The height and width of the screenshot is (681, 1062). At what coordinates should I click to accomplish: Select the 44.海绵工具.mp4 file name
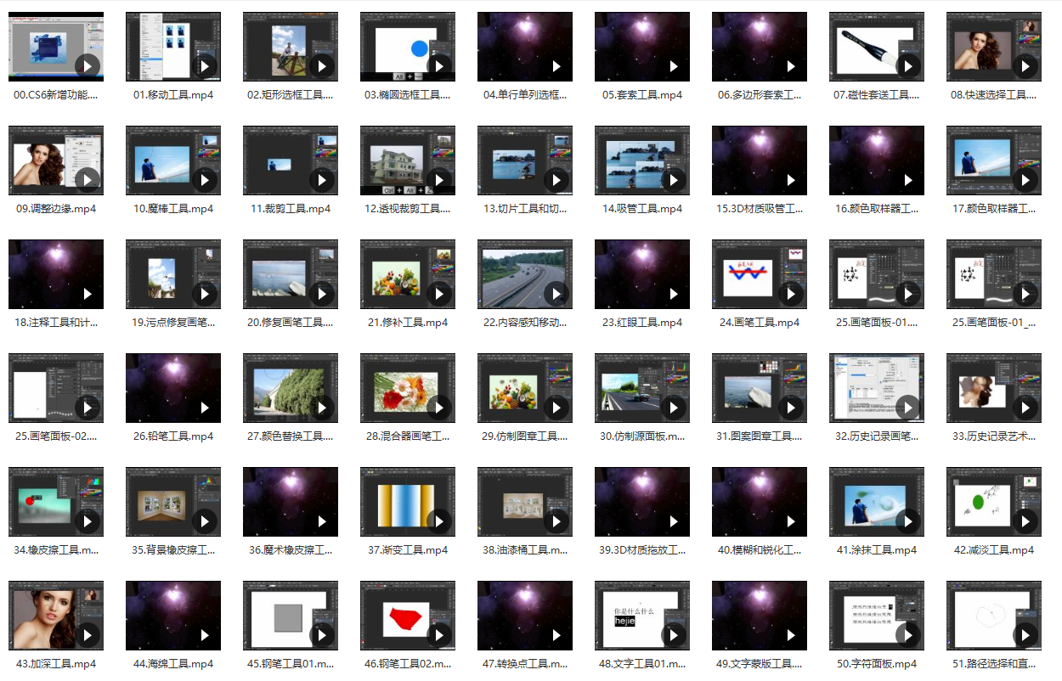(x=173, y=664)
